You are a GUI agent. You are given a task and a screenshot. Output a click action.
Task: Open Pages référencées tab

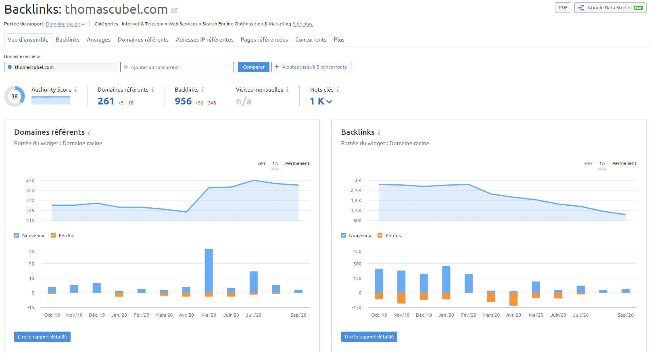(264, 40)
